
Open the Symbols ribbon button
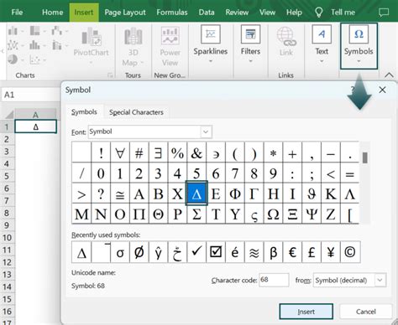tap(359, 46)
